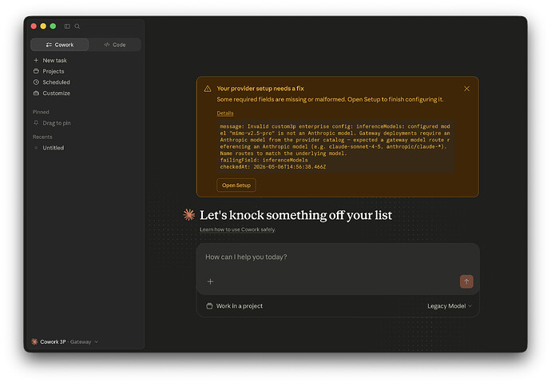
Task: Open Customize in the sidebar
Action: point(56,94)
